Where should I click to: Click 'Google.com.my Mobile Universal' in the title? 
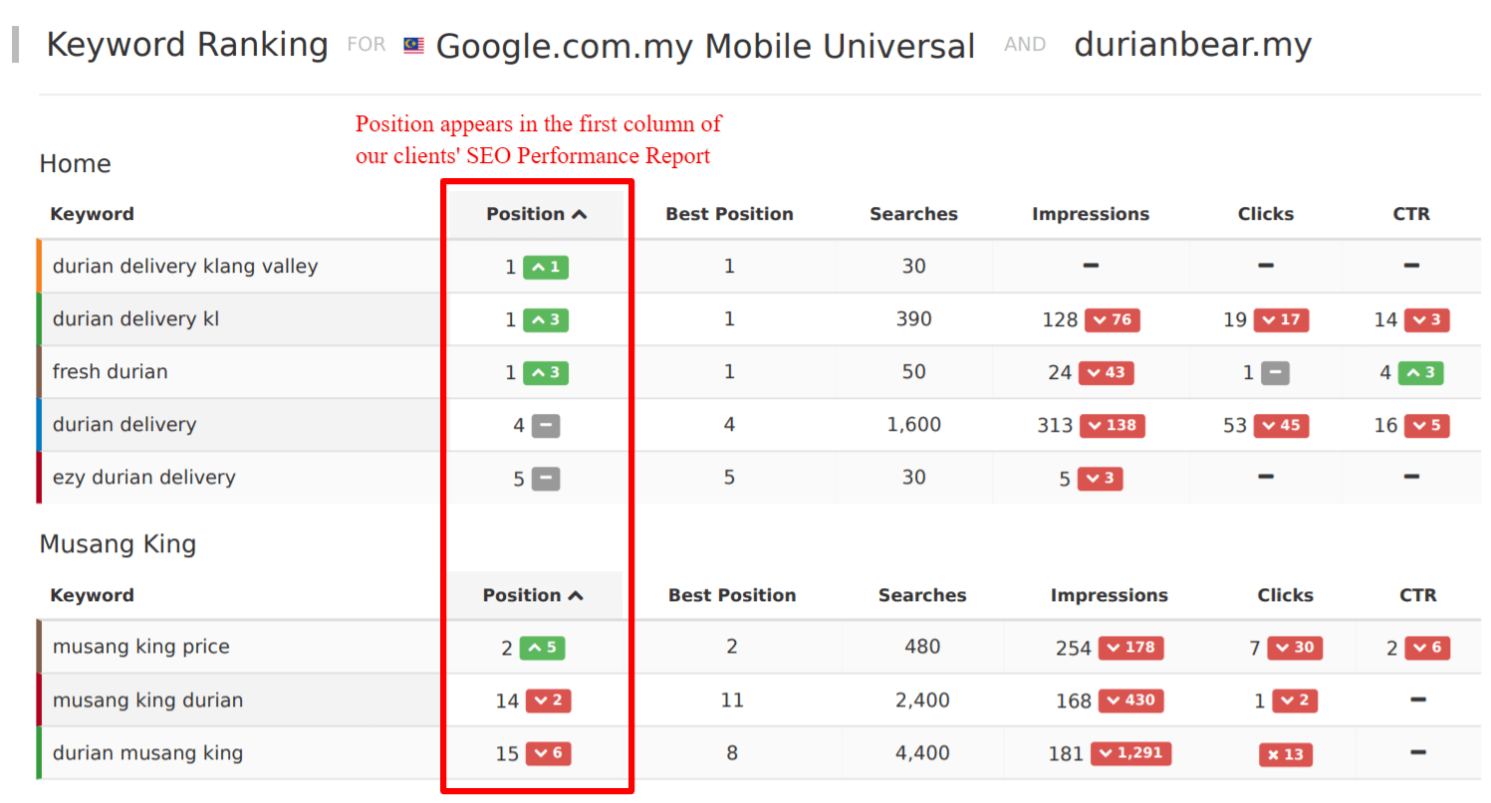point(705,46)
